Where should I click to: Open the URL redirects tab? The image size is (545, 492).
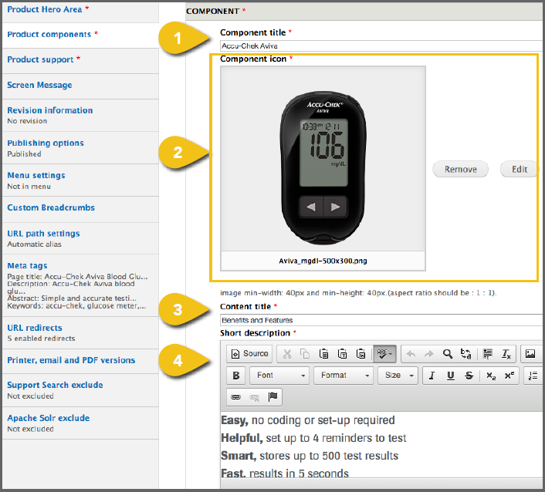(80, 332)
